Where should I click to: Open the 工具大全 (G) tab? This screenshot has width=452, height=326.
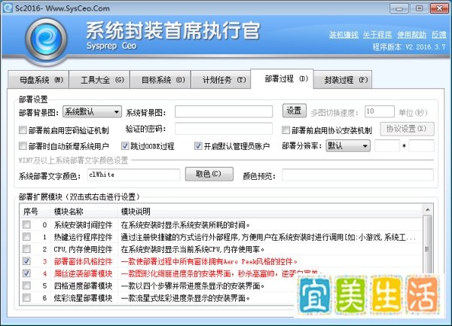click(99, 80)
